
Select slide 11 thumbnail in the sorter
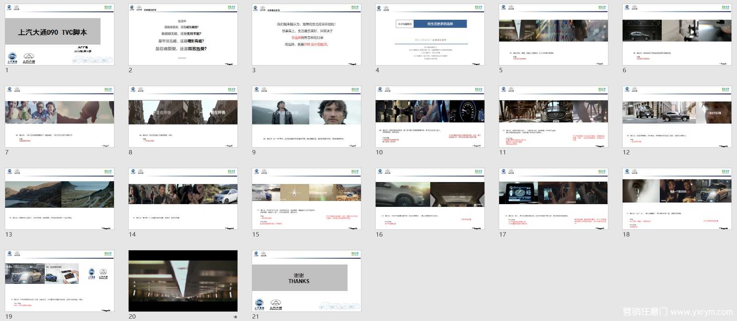click(x=554, y=117)
